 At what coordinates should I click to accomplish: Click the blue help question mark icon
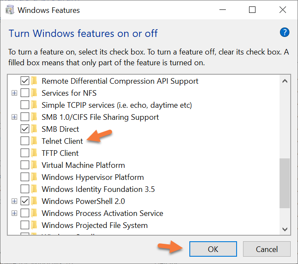click(284, 32)
